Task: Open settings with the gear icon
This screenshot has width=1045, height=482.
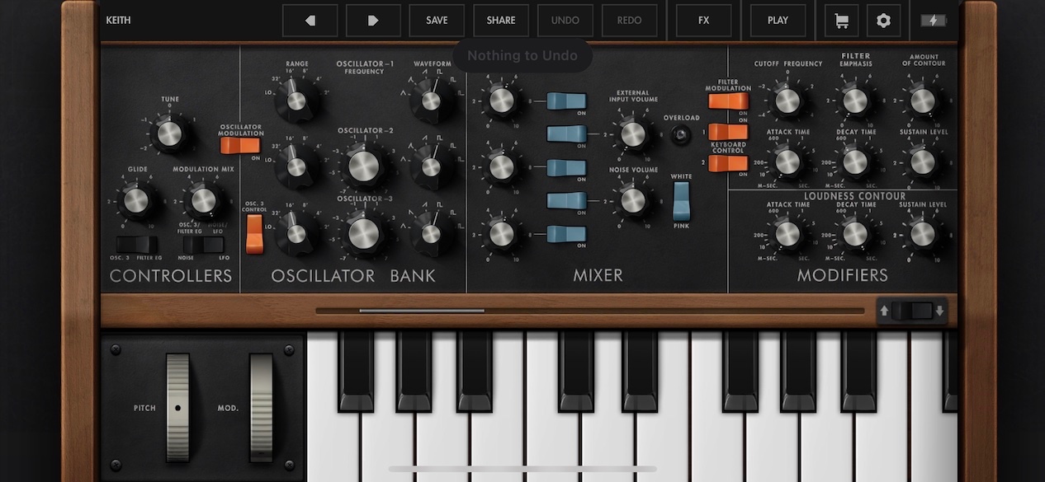Action: click(883, 21)
